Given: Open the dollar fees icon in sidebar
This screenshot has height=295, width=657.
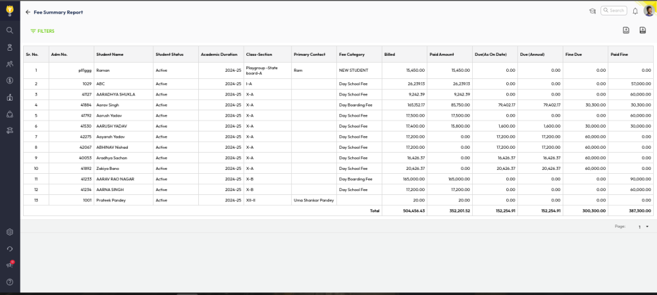Looking at the screenshot, I should point(10,80).
